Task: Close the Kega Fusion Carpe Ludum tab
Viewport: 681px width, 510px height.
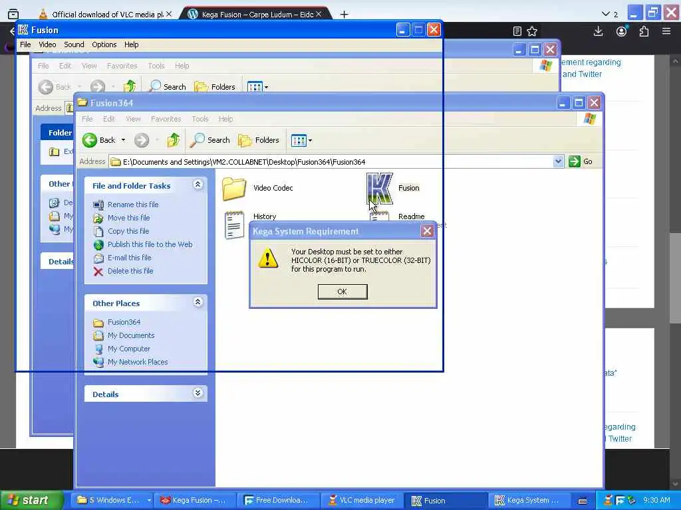Action: pos(319,15)
